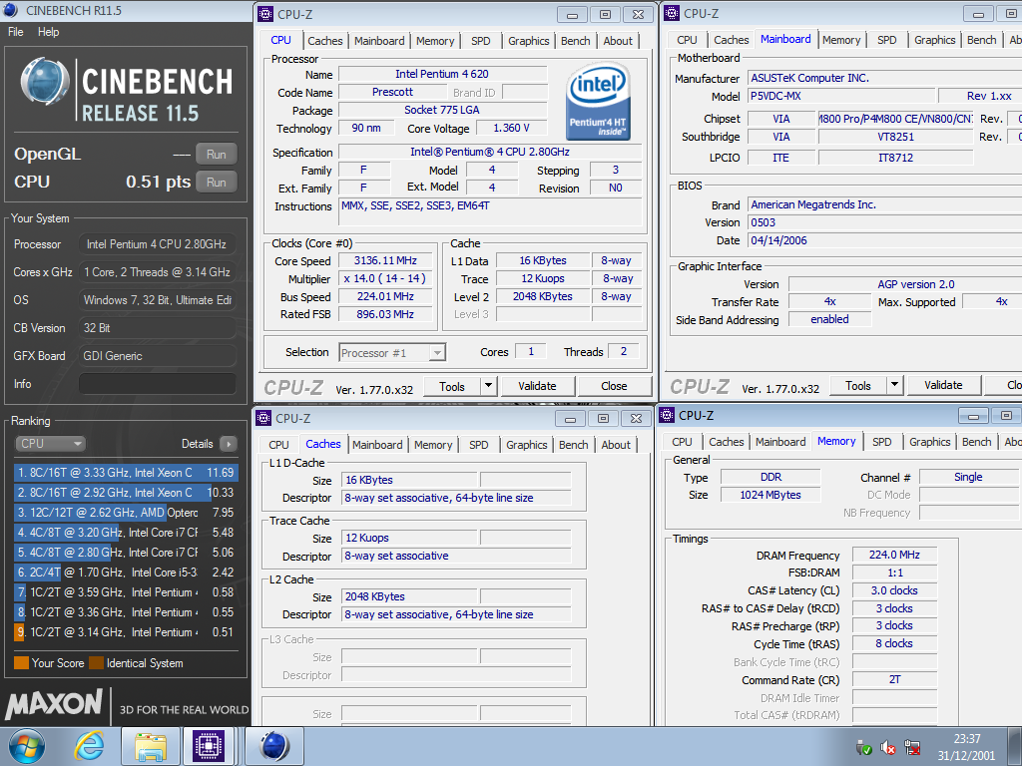
Task: Open the Help menu in Cinebench
Action: pyautogui.click(x=48, y=31)
